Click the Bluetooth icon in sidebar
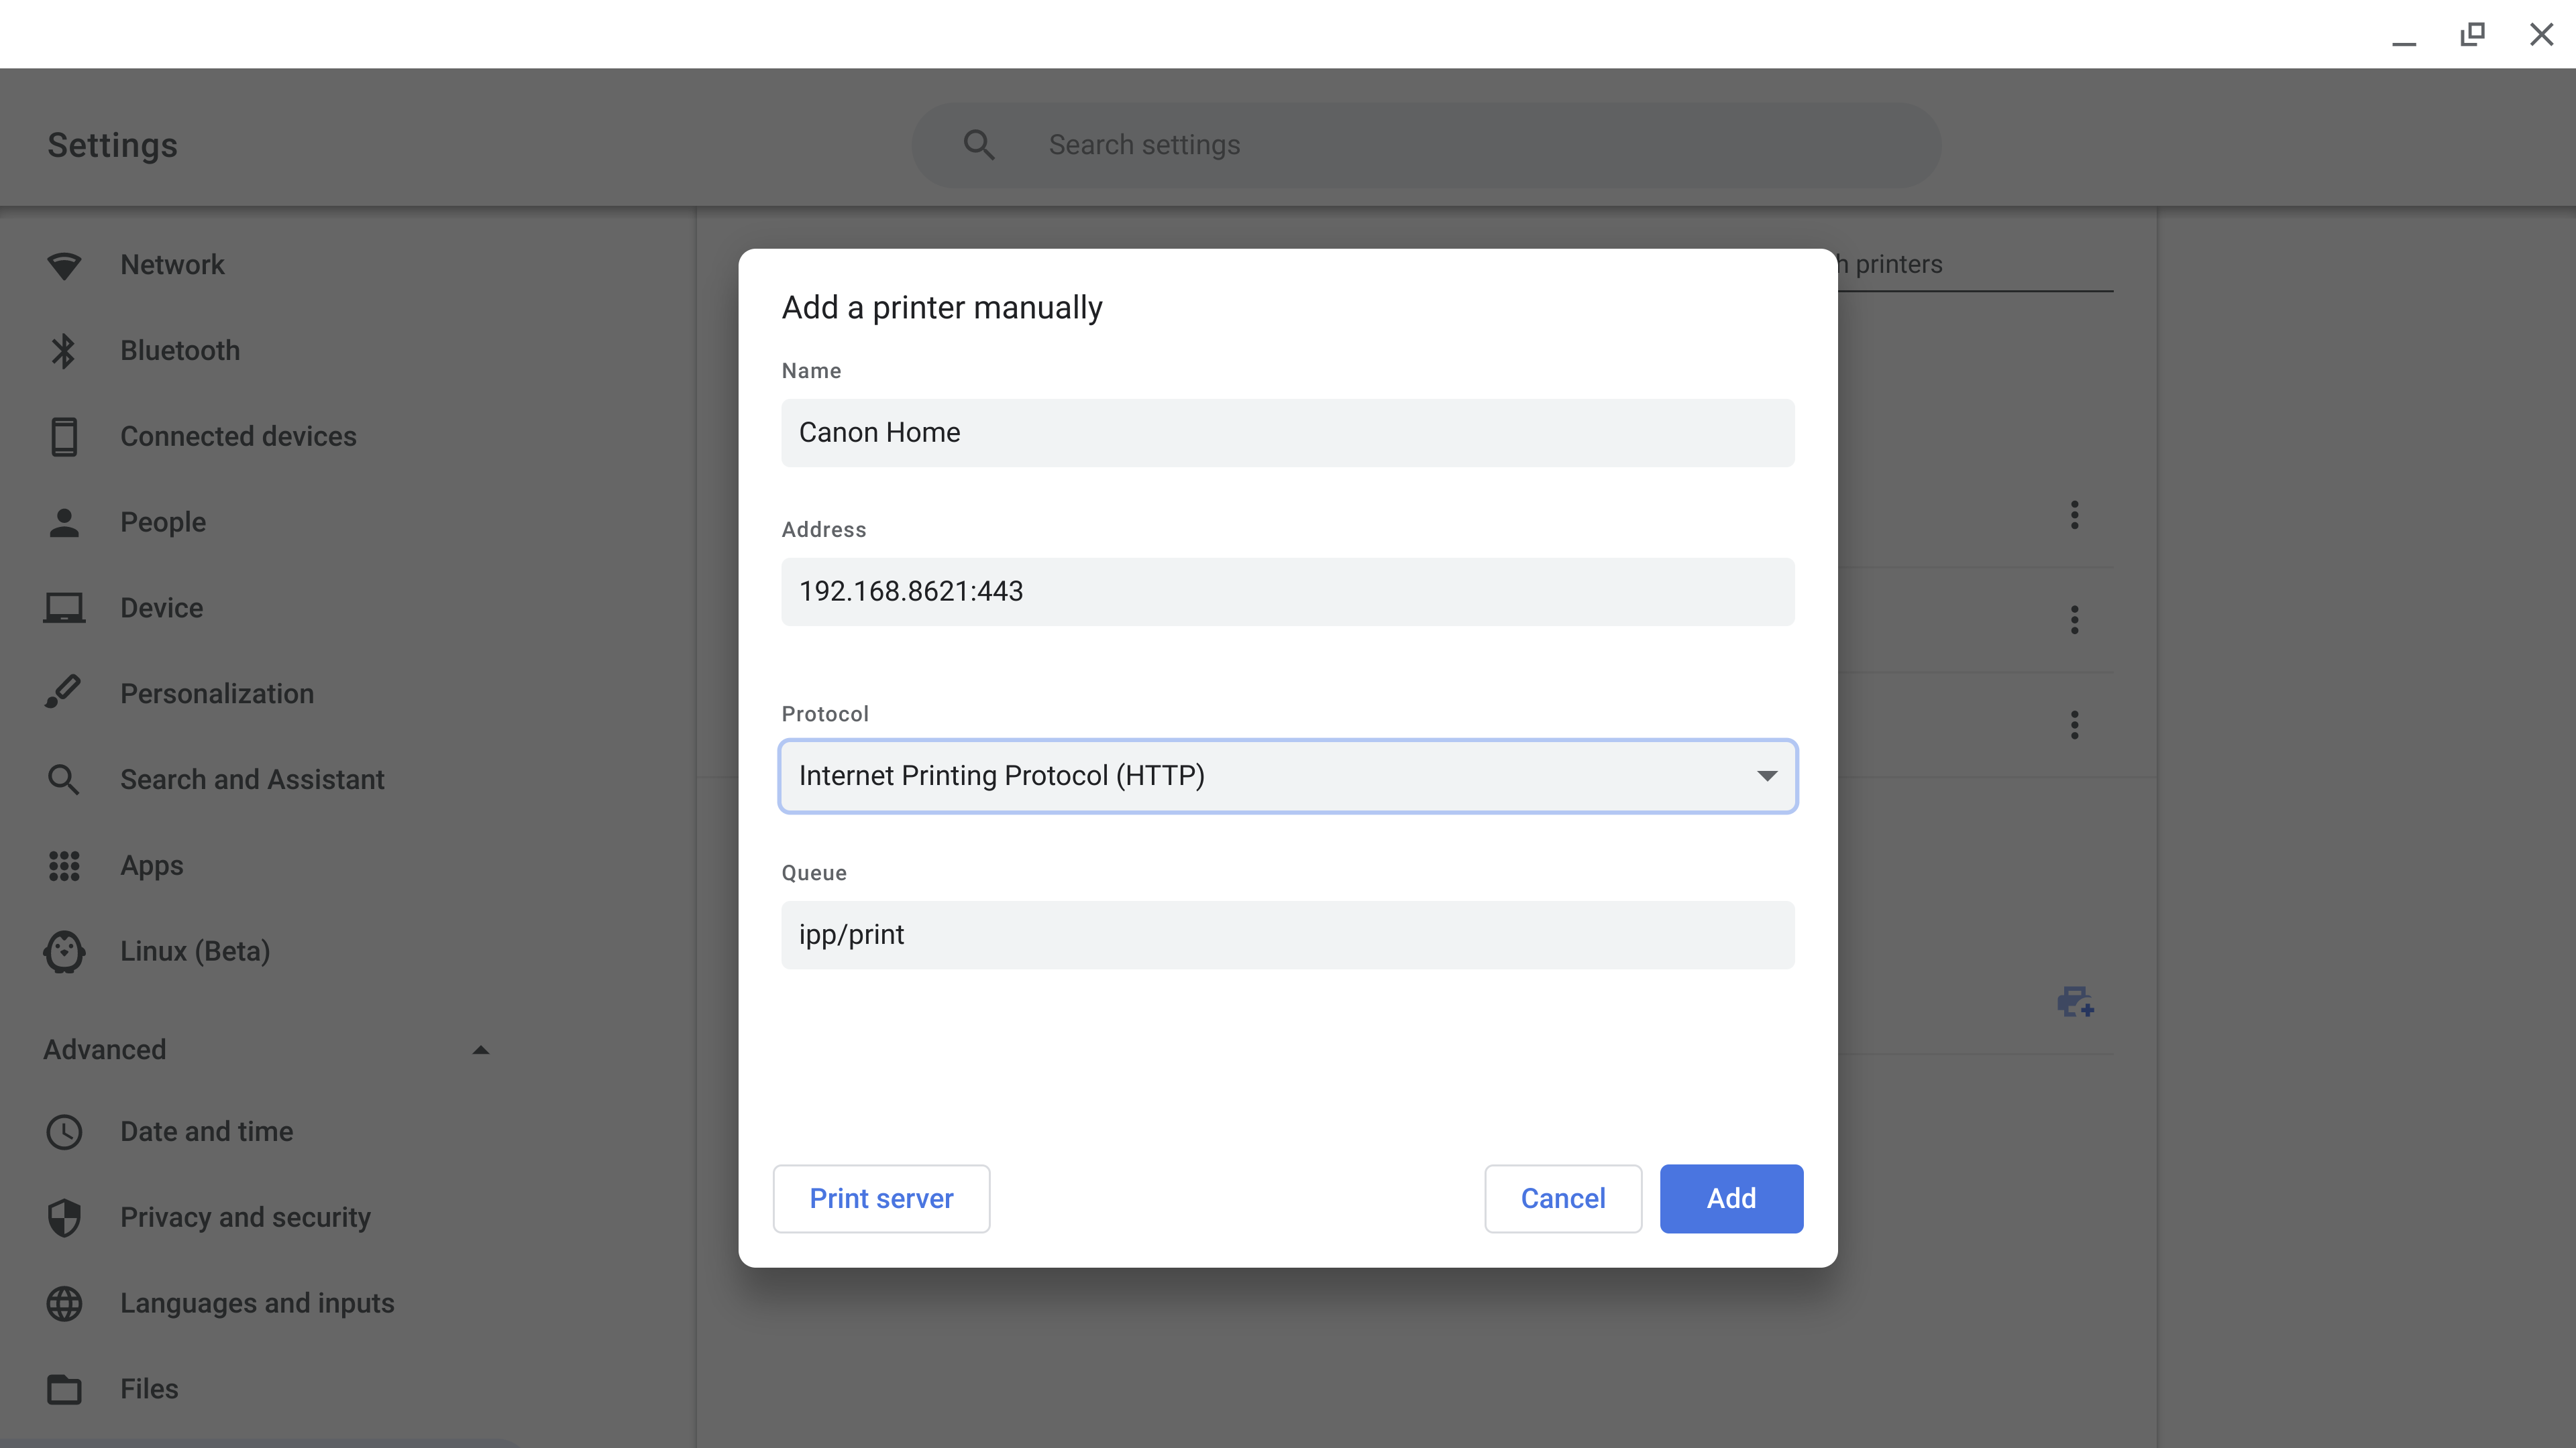 [x=64, y=351]
